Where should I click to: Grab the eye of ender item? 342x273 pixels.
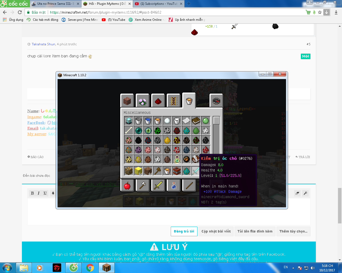[148, 130]
